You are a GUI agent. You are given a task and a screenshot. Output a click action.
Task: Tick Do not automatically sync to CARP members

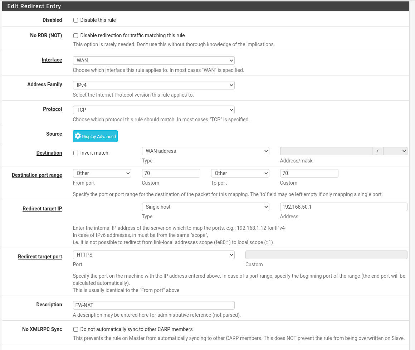pos(75,330)
